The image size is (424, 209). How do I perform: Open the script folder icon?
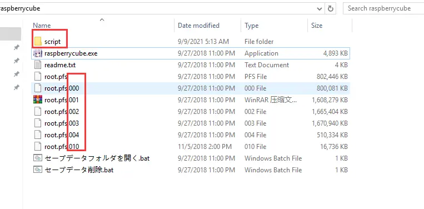[x=38, y=42]
